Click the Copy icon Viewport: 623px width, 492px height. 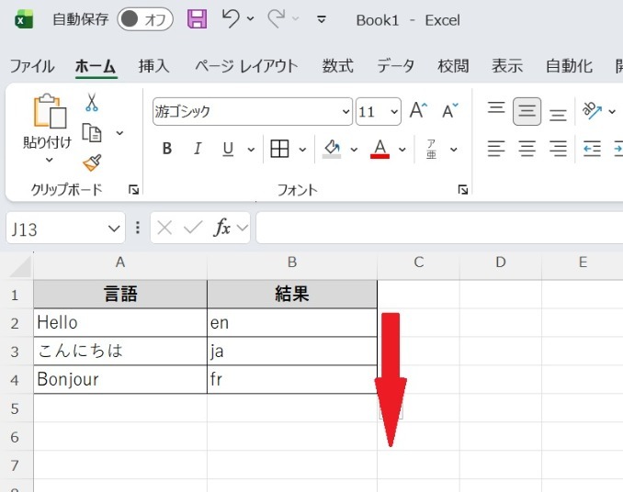click(x=92, y=132)
